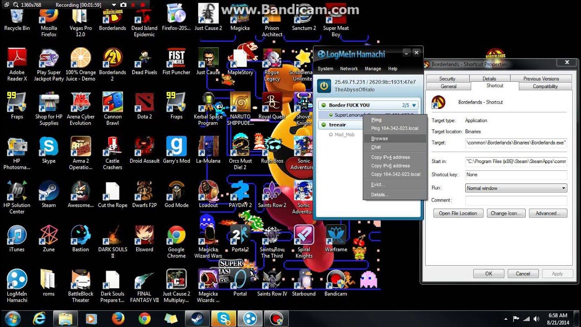This screenshot has width=581, height=327.
Task: Select the iTunes desktop icon
Action: point(17,238)
